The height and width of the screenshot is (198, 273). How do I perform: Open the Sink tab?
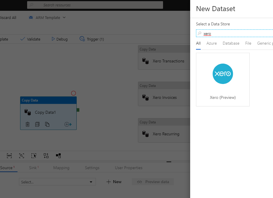tap(34, 168)
